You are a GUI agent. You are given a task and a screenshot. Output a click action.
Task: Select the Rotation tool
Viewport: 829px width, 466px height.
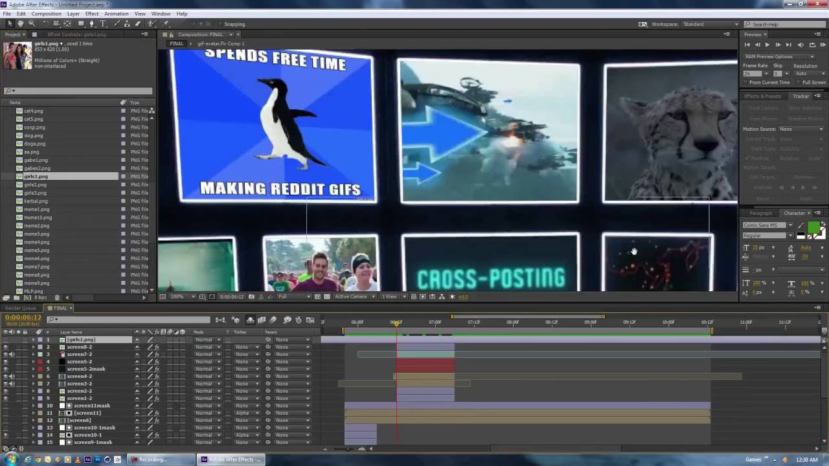[45, 24]
